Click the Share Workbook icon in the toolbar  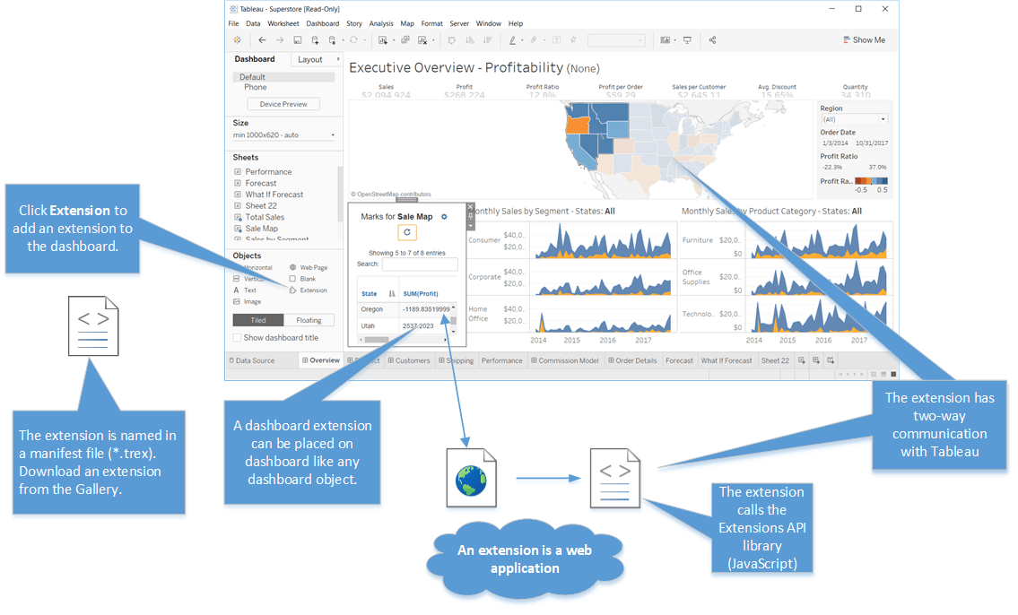point(711,39)
